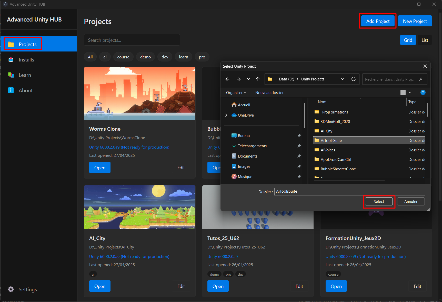Go back in the file dialog
The width and height of the screenshot is (442, 302).
tap(227, 79)
